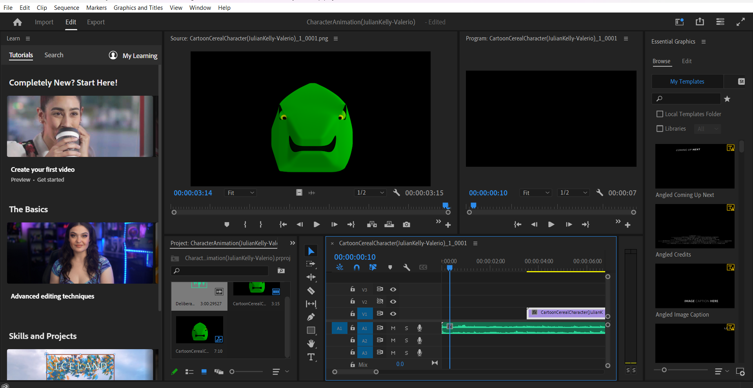The width and height of the screenshot is (753, 388).
Task: Open Source monitor 1/2 resolution dropdown
Action: click(370, 193)
